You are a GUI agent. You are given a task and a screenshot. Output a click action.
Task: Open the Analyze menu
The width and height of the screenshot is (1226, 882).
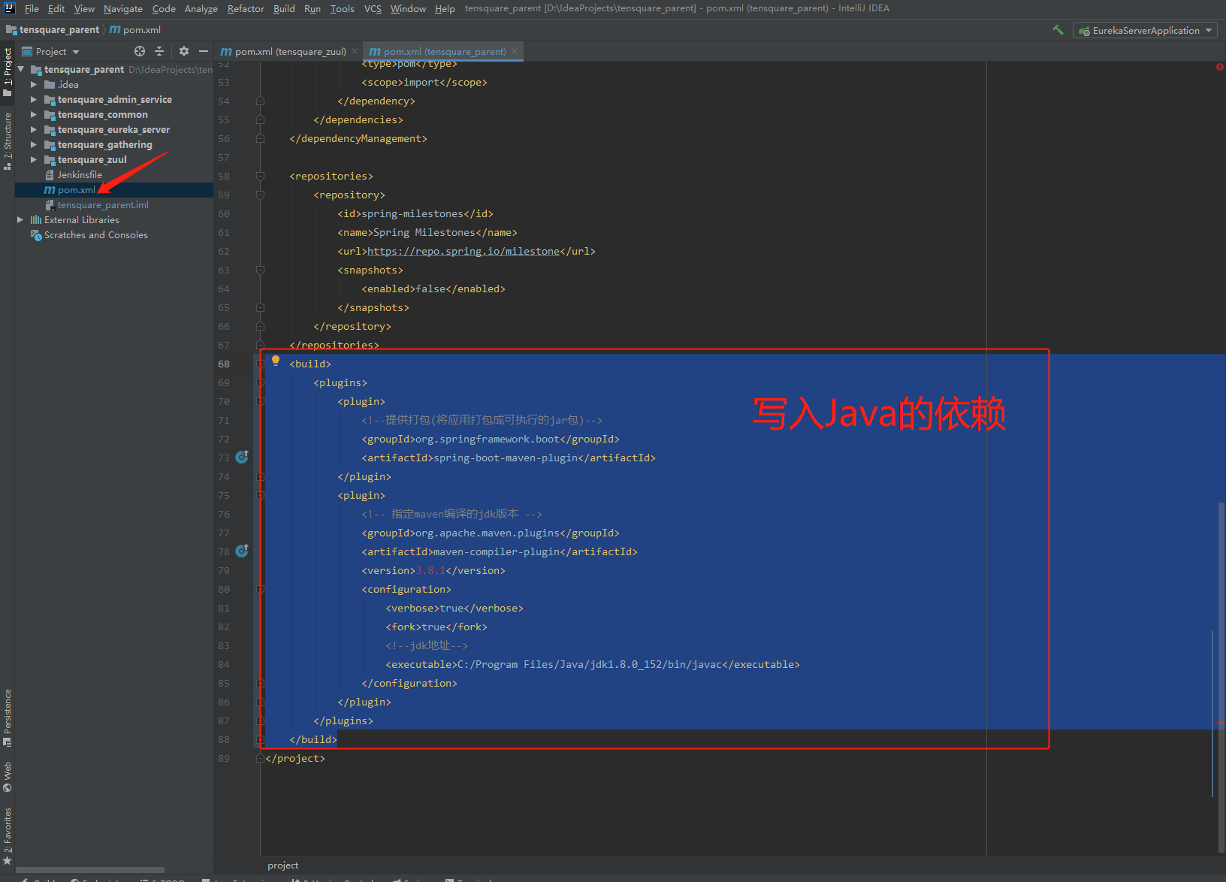point(201,8)
